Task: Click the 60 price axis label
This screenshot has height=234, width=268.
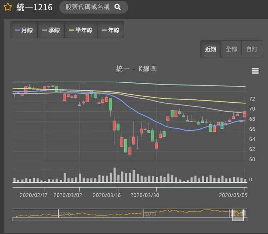Action: point(252,159)
